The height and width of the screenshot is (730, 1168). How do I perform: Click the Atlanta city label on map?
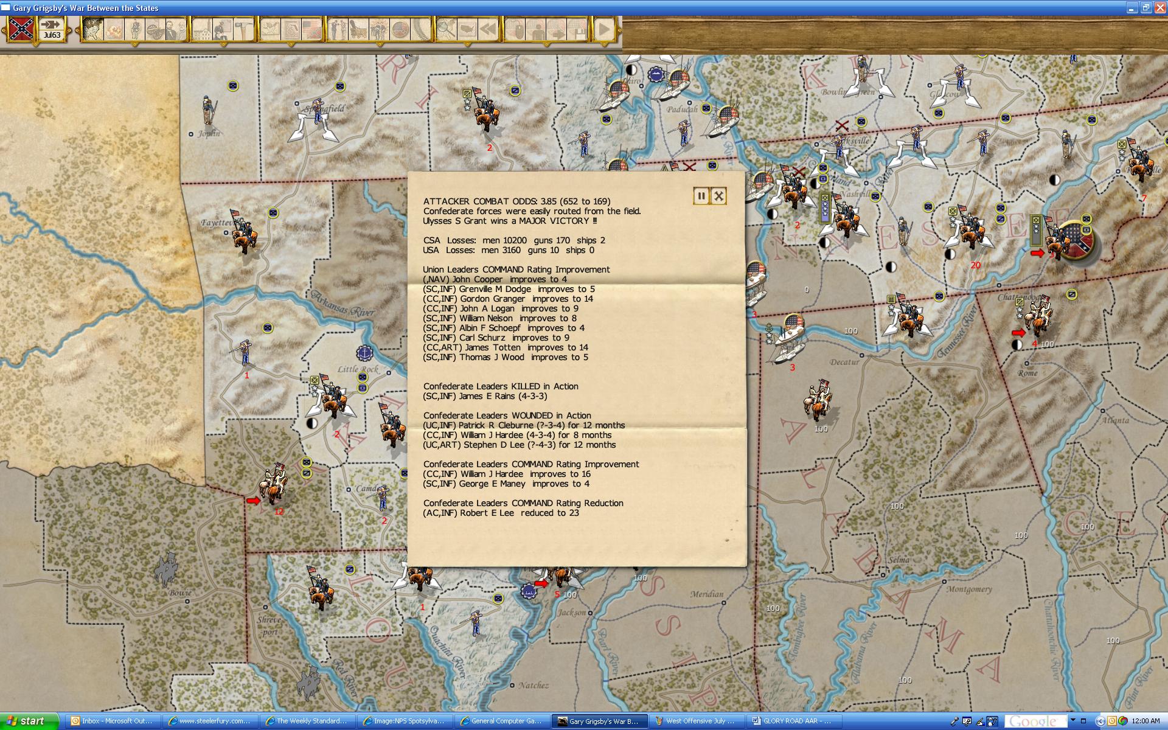(1115, 420)
